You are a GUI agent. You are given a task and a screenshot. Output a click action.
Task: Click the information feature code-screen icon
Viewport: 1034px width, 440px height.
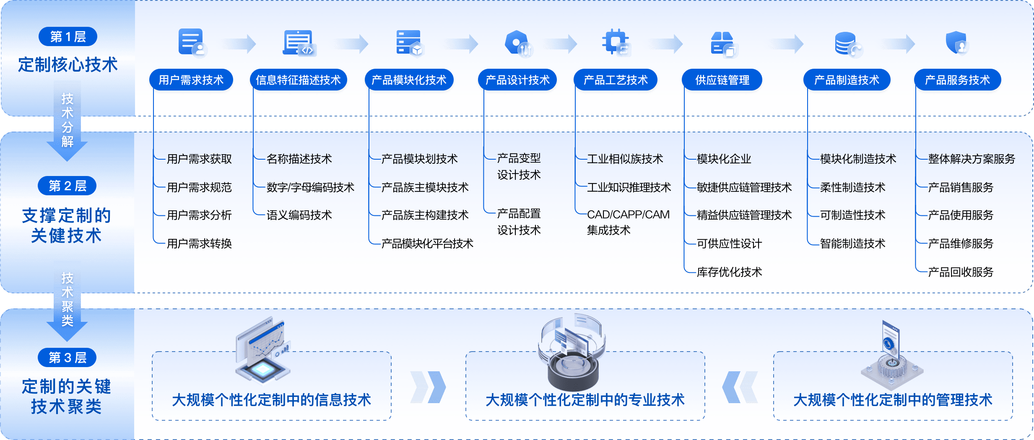click(299, 43)
